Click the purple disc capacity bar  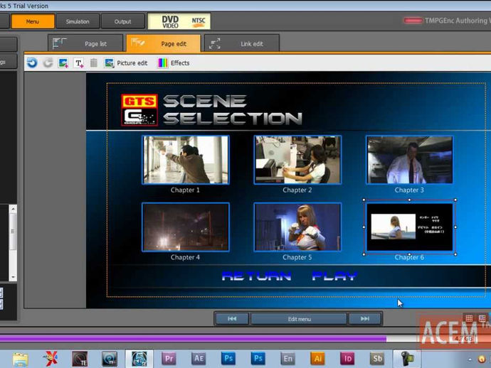[193, 339]
